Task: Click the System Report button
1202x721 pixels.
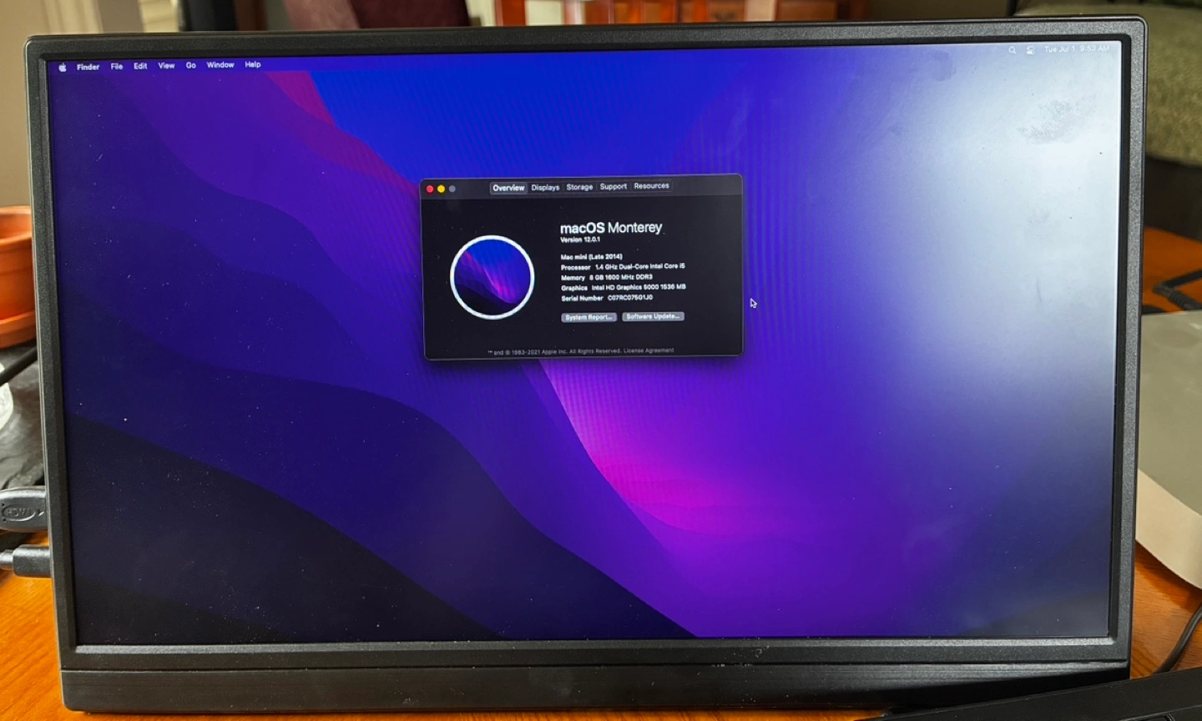Action: point(588,317)
